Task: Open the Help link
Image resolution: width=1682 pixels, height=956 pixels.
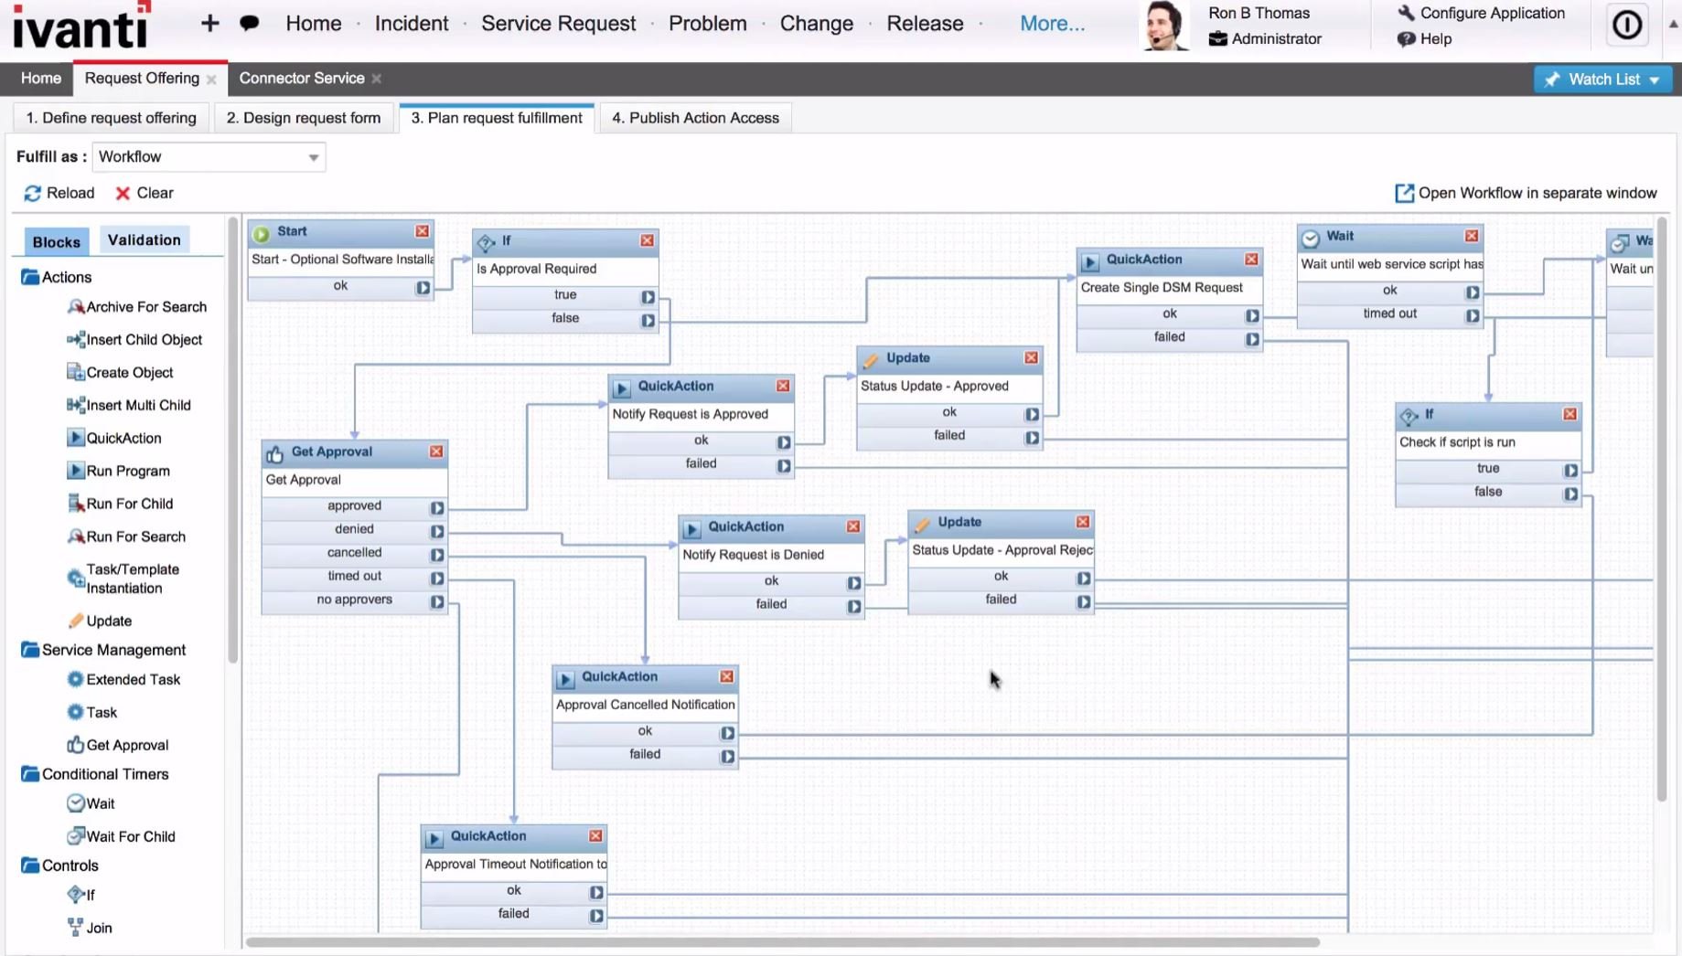Action: 1424,39
